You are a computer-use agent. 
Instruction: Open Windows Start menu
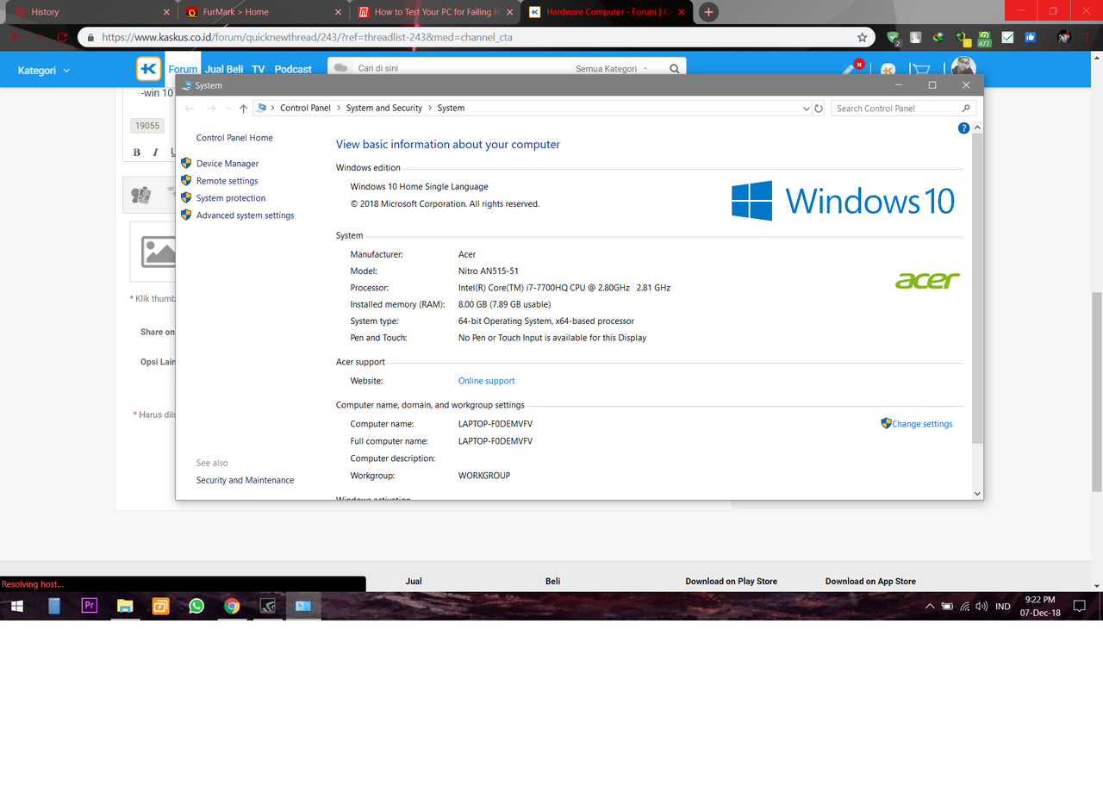[17, 606]
